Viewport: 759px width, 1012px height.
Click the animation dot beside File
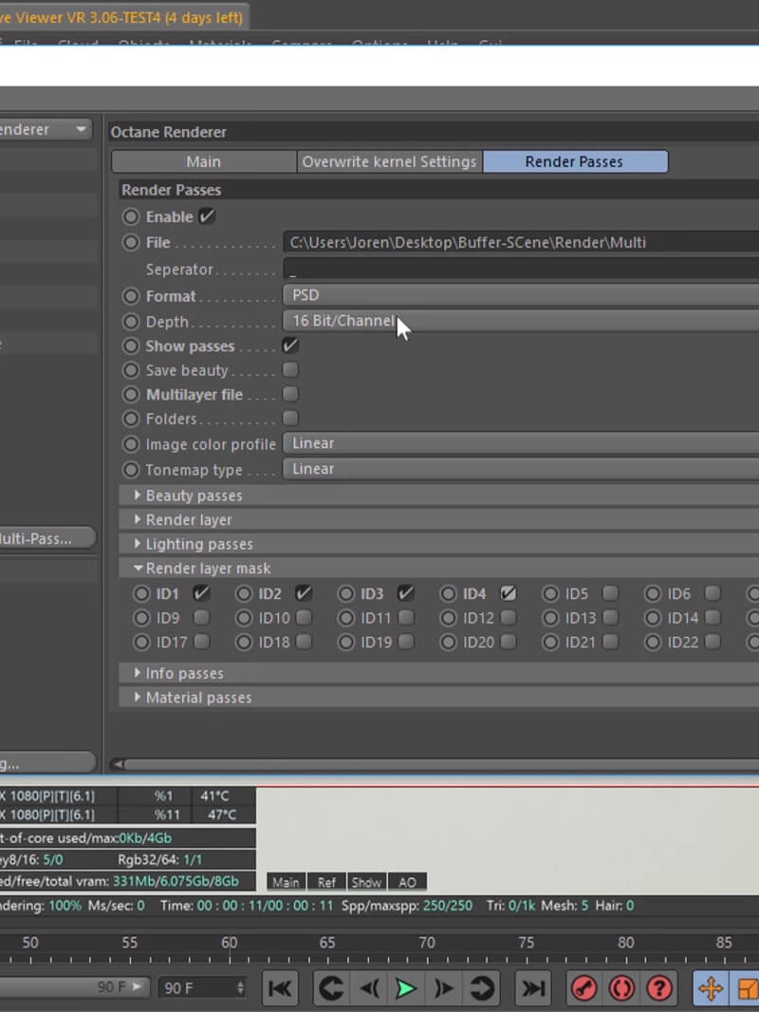tap(131, 243)
